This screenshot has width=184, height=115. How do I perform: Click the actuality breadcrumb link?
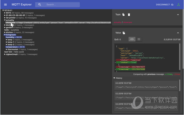[117, 22]
